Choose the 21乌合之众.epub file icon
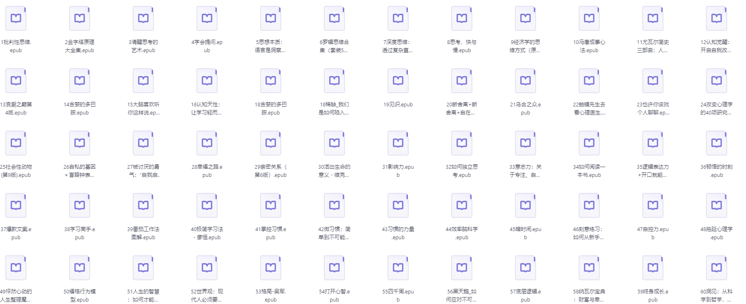This screenshot has width=746, height=304. click(x=526, y=81)
